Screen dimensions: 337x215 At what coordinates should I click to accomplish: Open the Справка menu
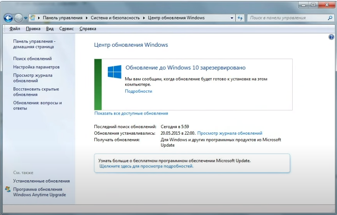point(88,29)
